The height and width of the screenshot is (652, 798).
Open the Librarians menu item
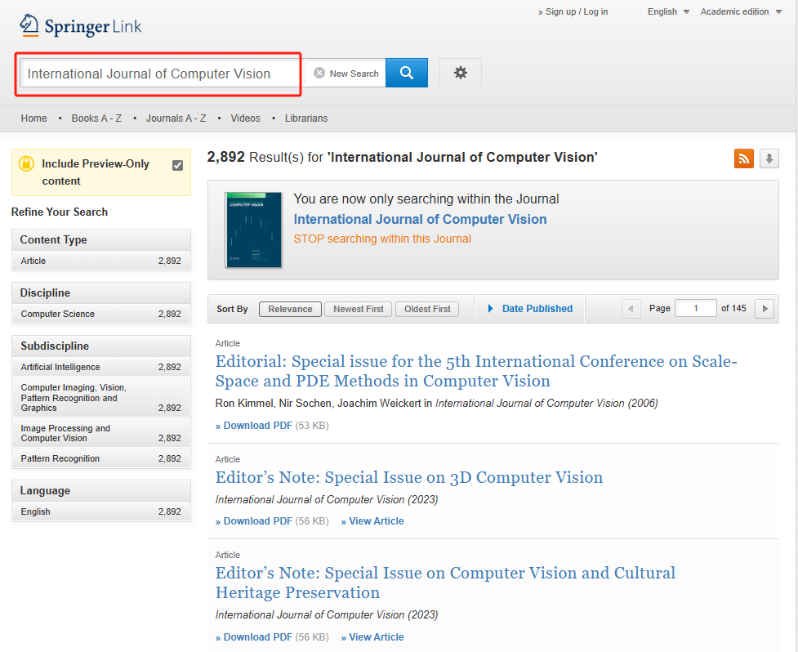coord(306,118)
